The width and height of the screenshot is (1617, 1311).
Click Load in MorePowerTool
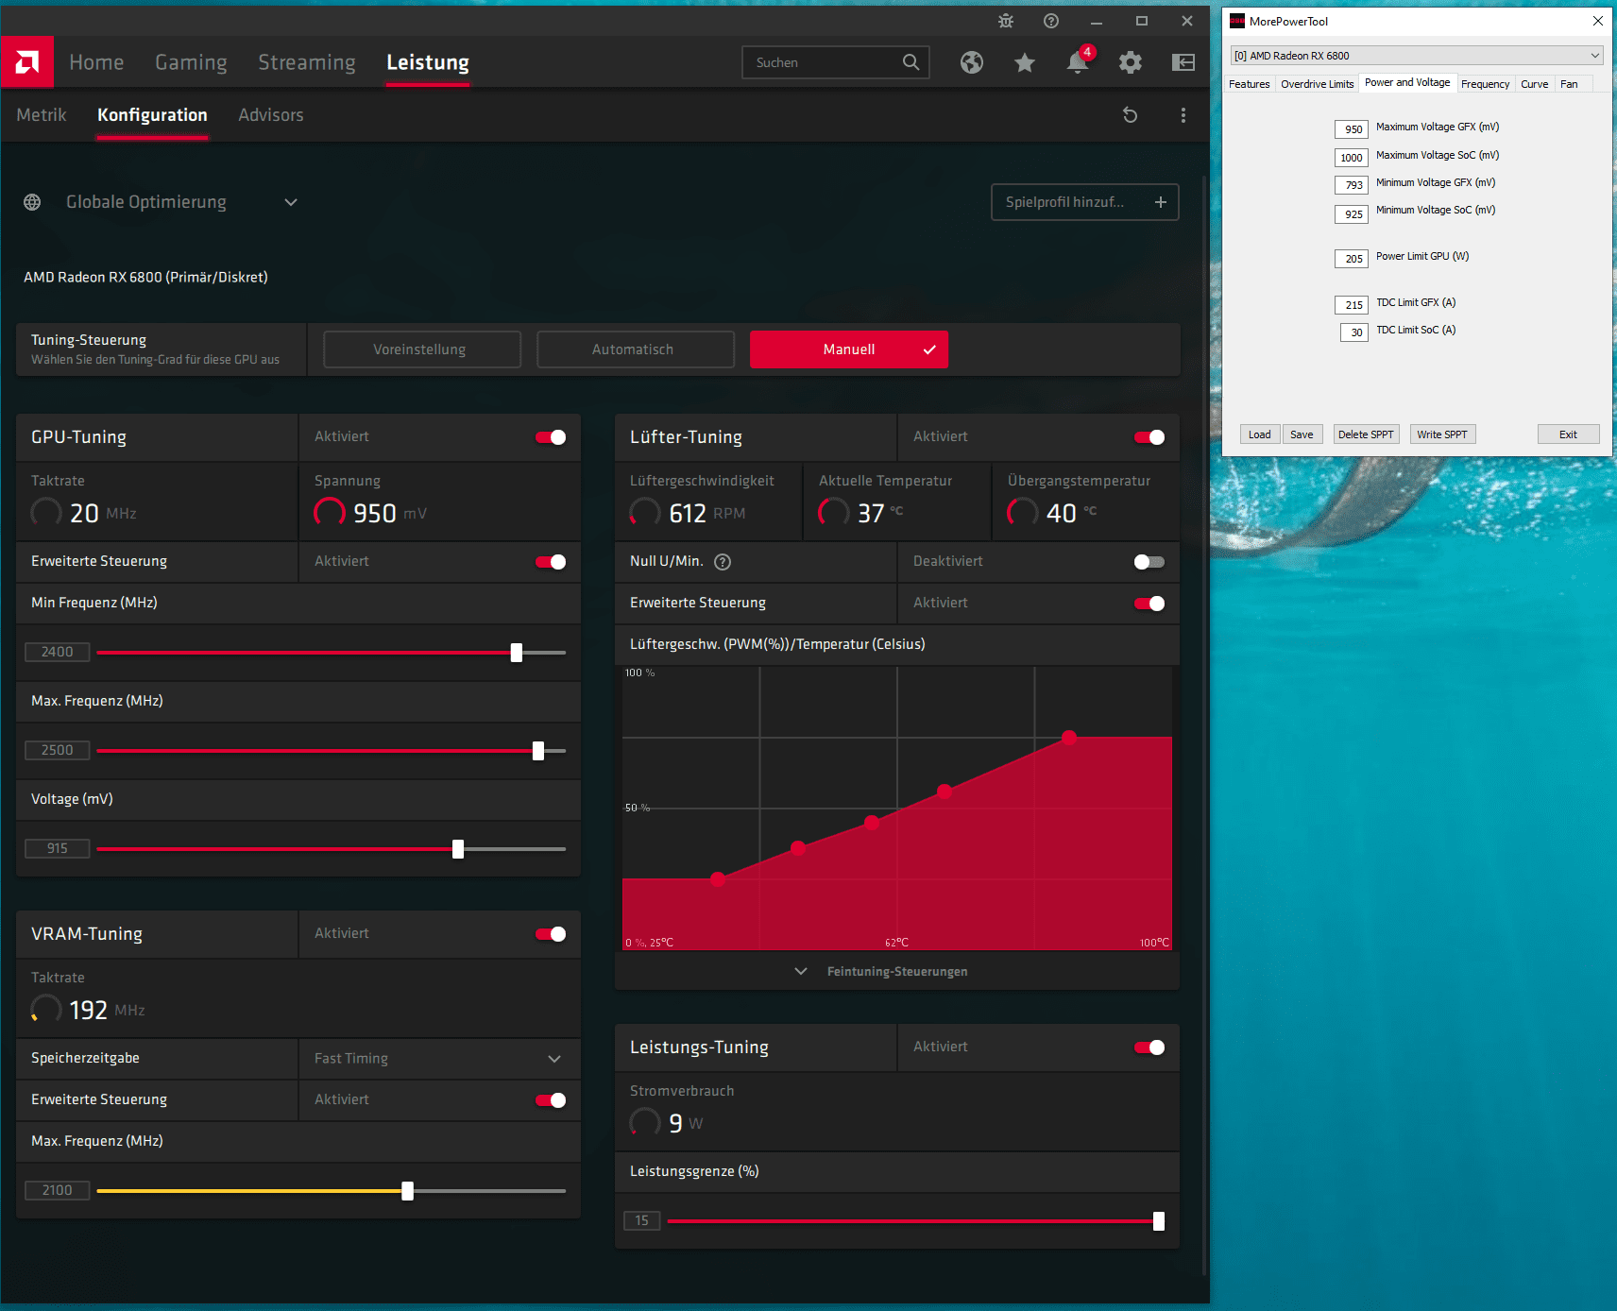[x=1259, y=434]
